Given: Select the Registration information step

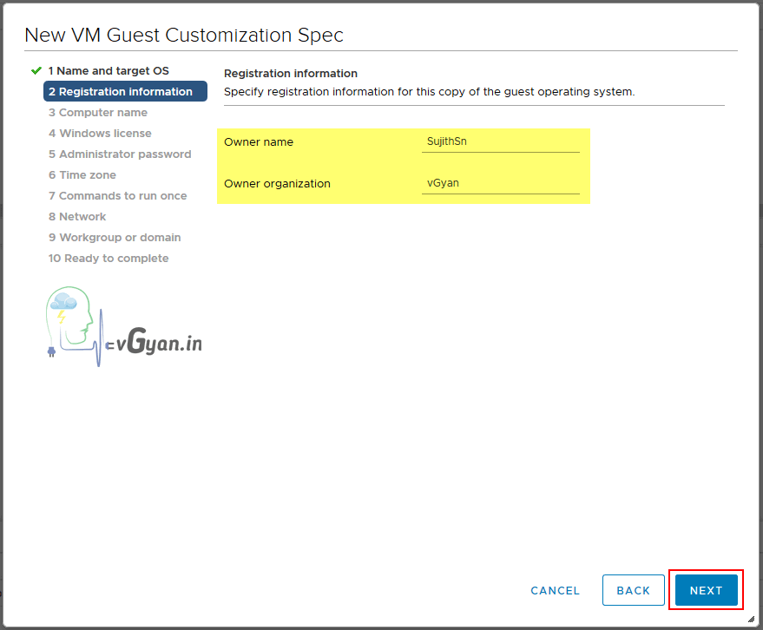Looking at the screenshot, I should 125,91.
